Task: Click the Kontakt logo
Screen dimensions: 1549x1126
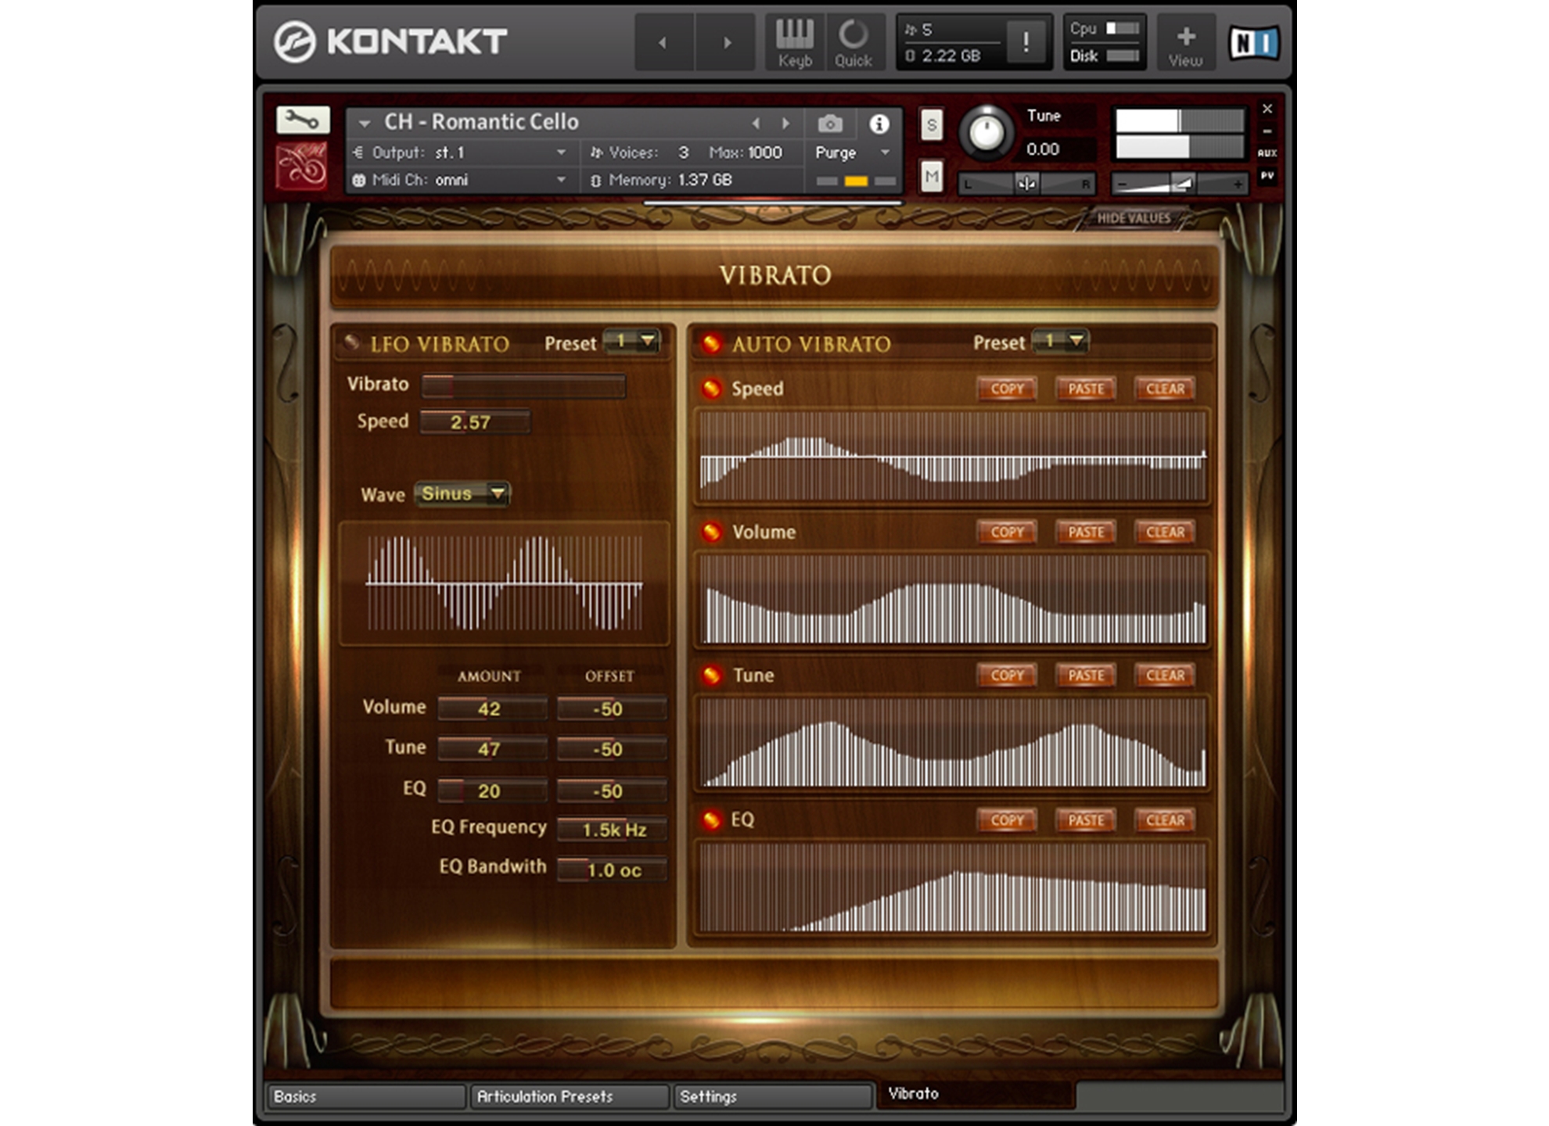Action: (390, 41)
